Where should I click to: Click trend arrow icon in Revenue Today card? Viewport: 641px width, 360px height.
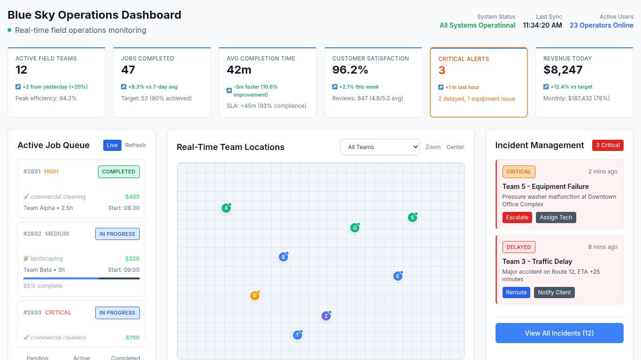(x=546, y=87)
